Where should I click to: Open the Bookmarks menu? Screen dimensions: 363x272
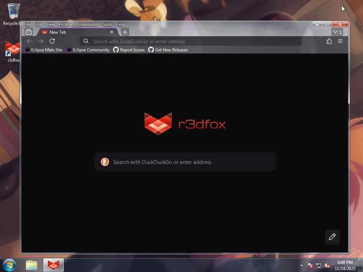pos(87,24)
